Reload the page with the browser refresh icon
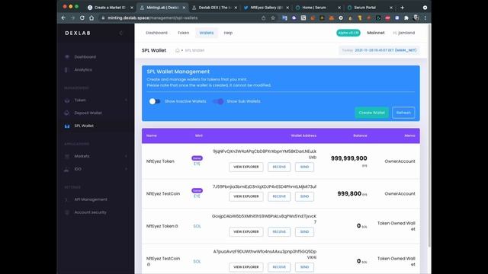 [82, 18]
